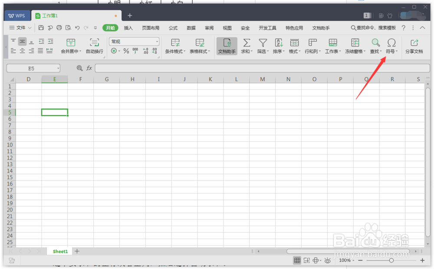Click the Start (开始) tab button

(x=110, y=28)
